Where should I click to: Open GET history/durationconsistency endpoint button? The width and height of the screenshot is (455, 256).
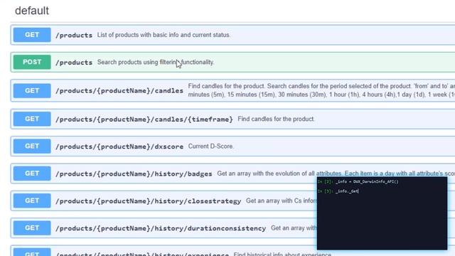coord(32,228)
